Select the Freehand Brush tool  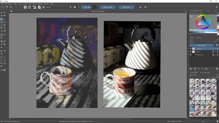pyautogui.click(x=1, y=19)
